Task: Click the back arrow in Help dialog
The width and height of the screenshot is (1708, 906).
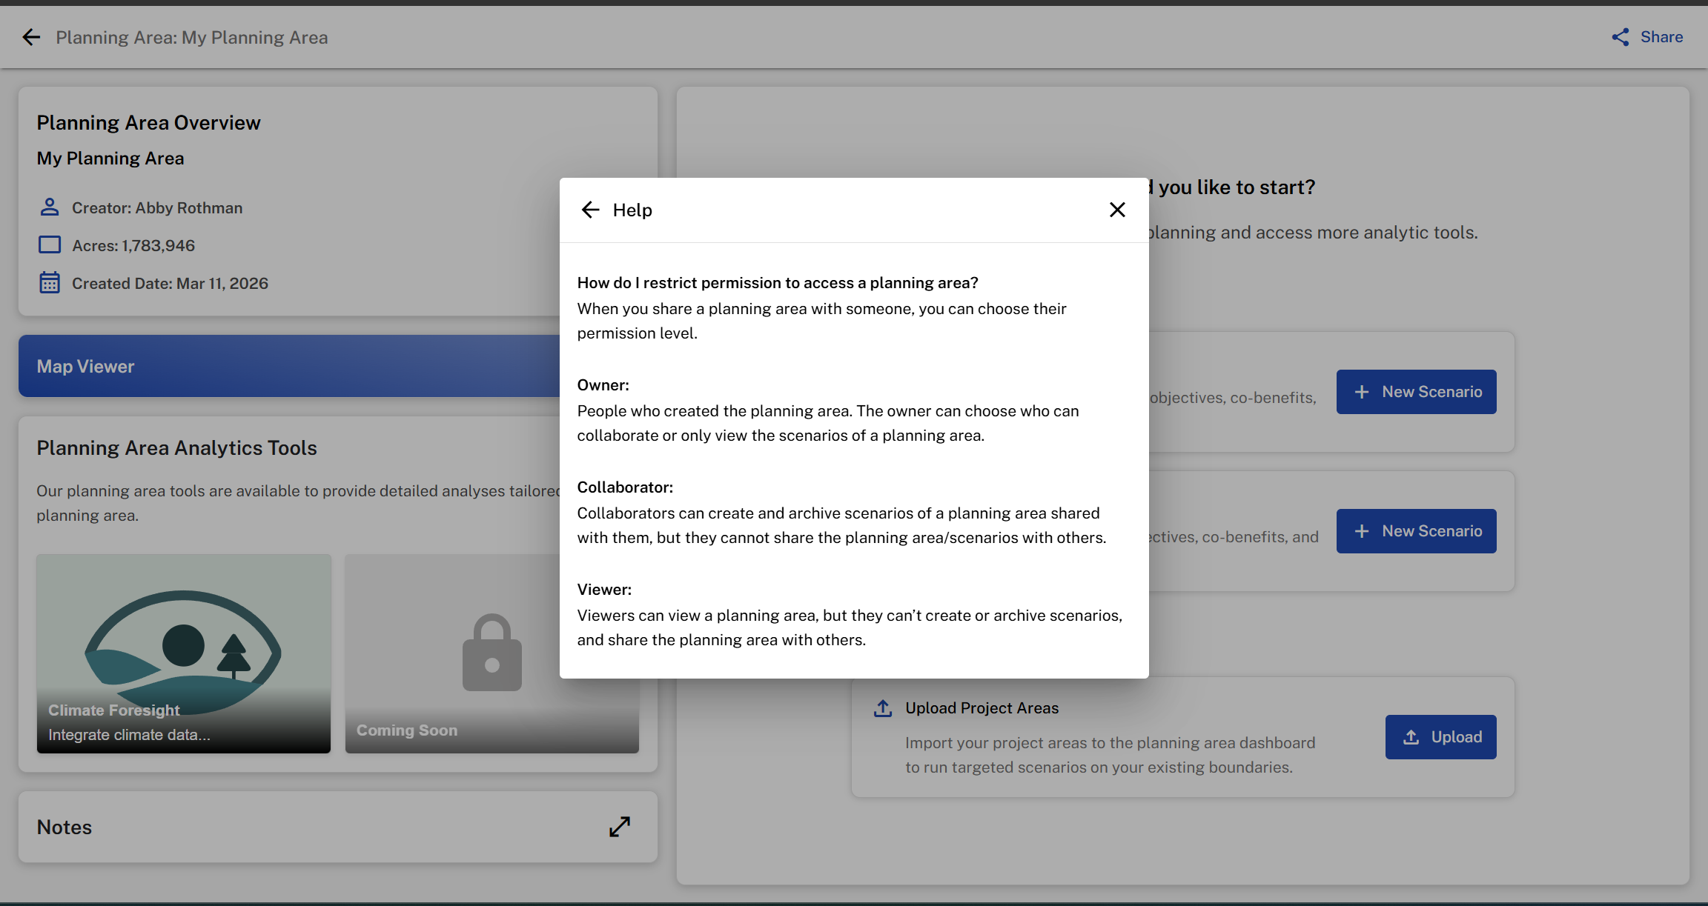Action: click(x=590, y=210)
